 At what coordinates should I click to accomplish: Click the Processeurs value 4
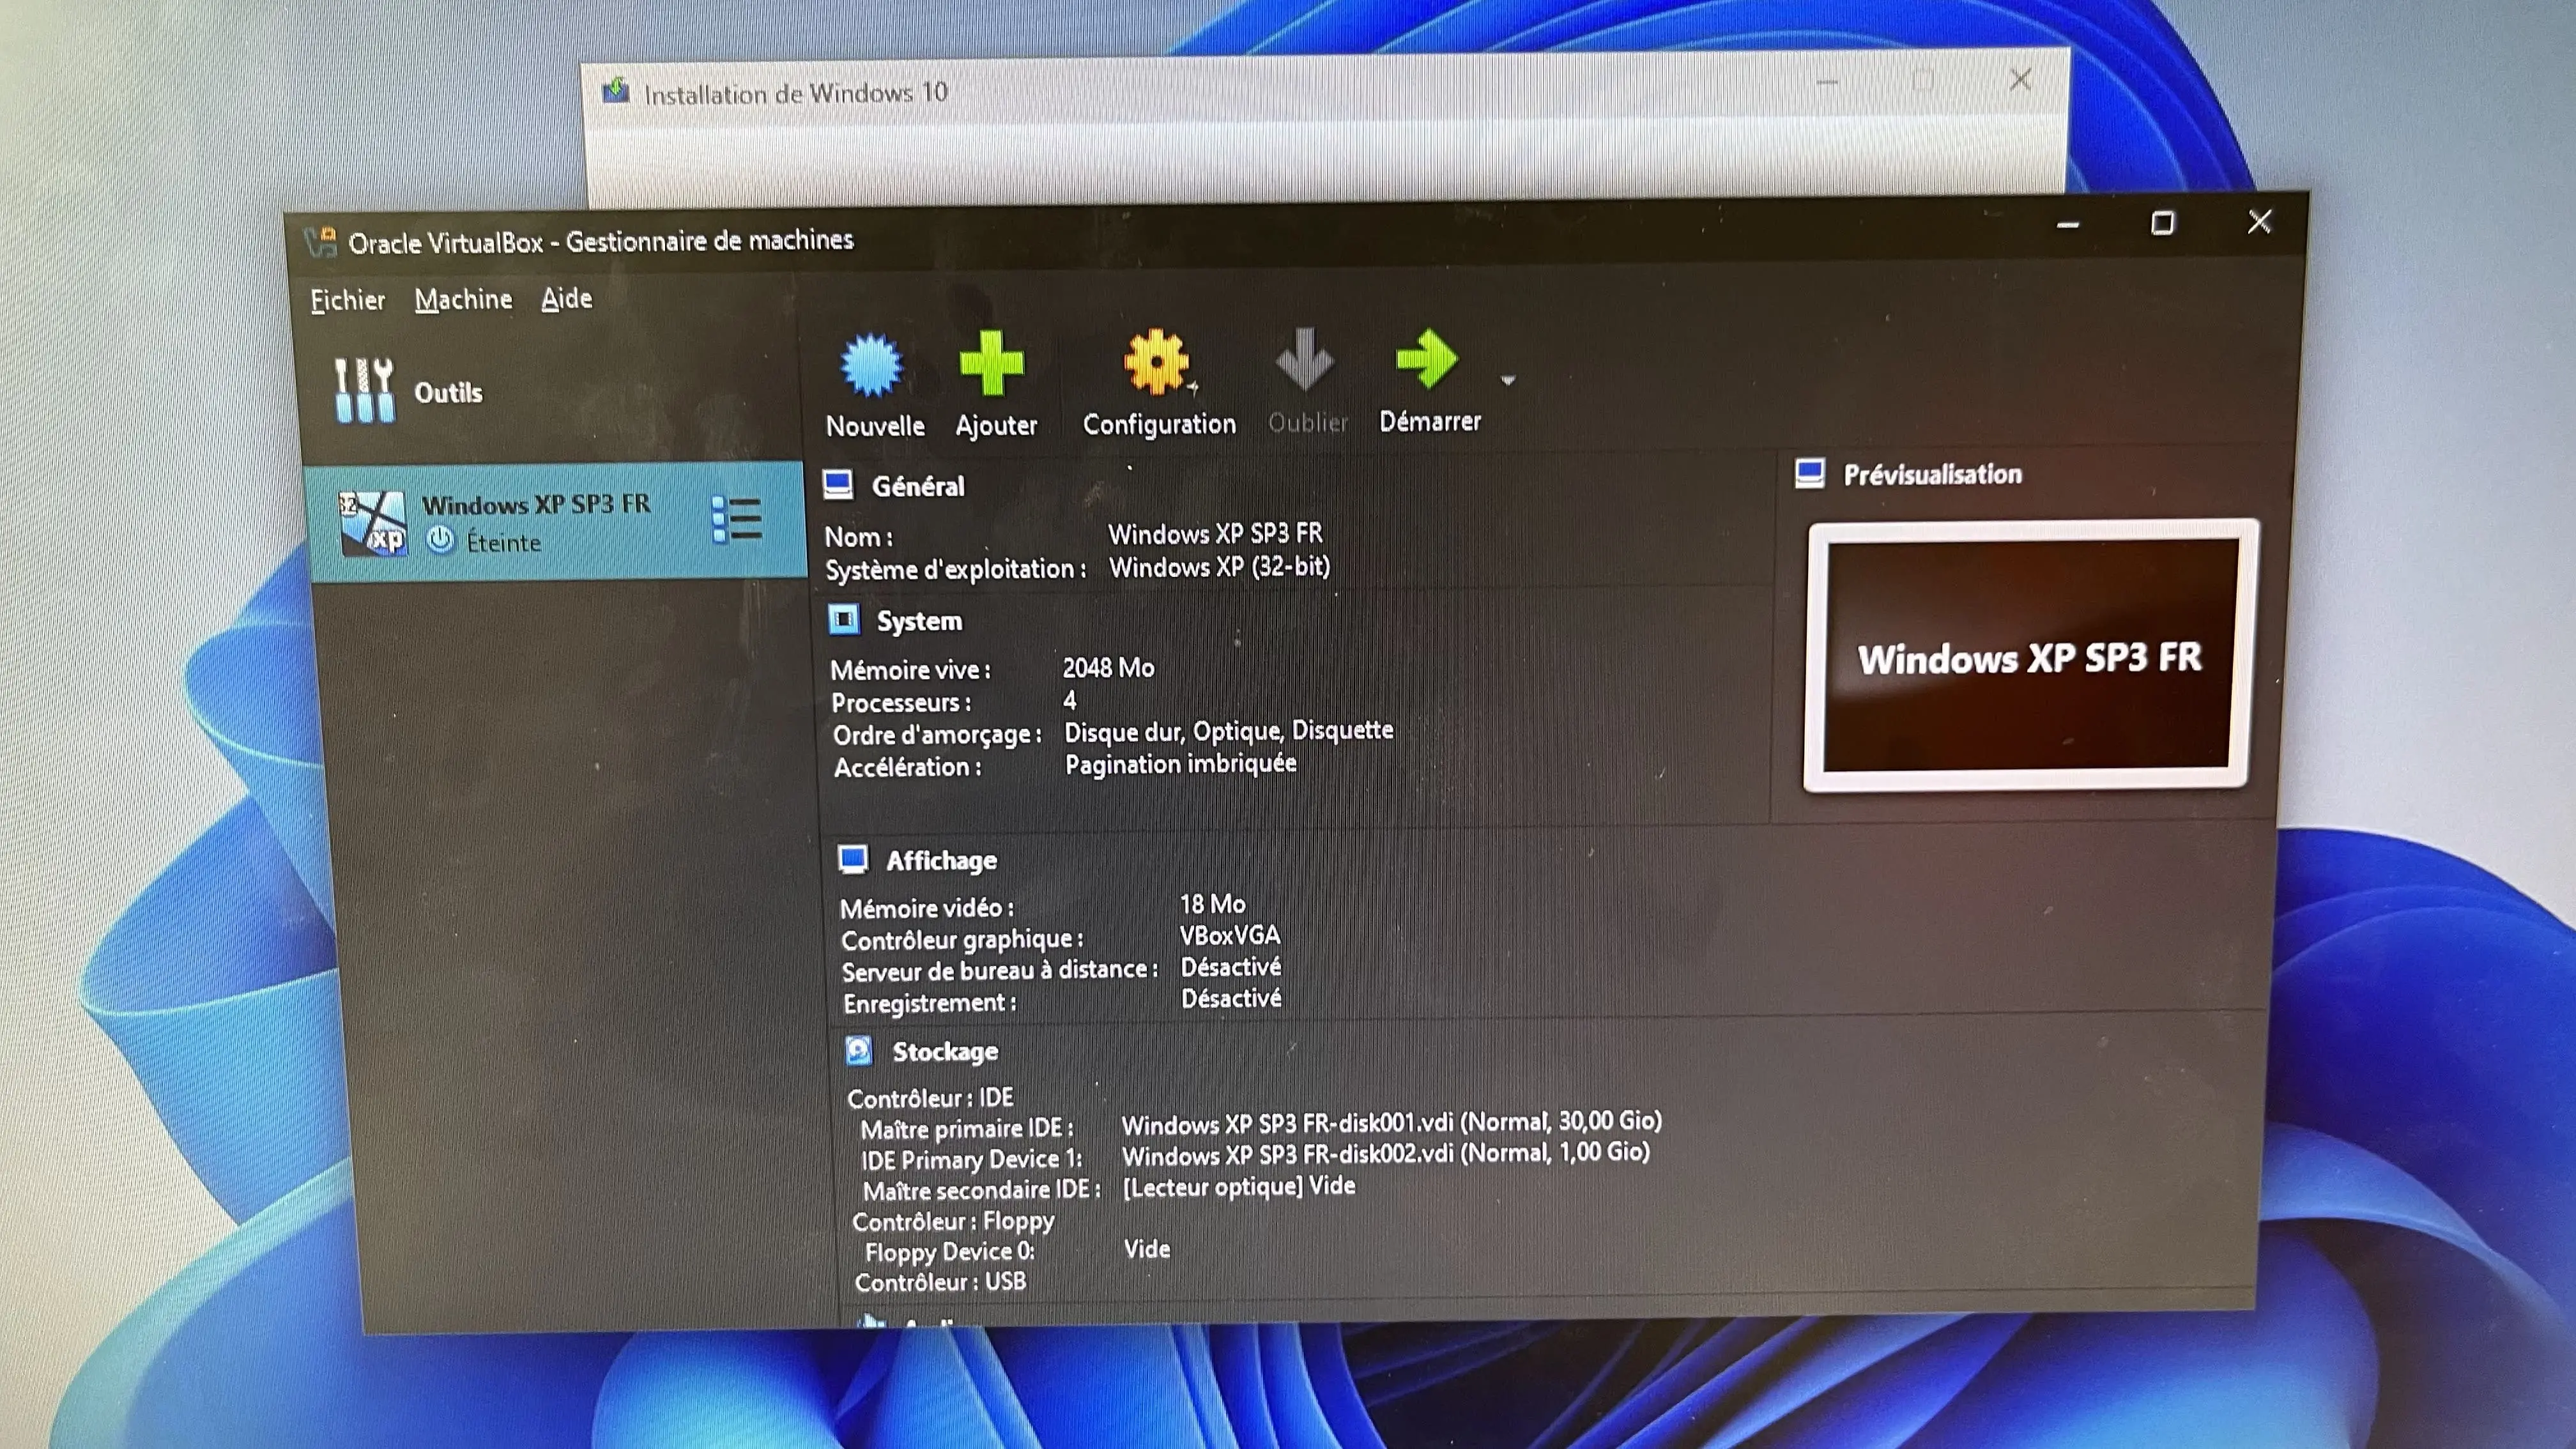(x=1069, y=700)
